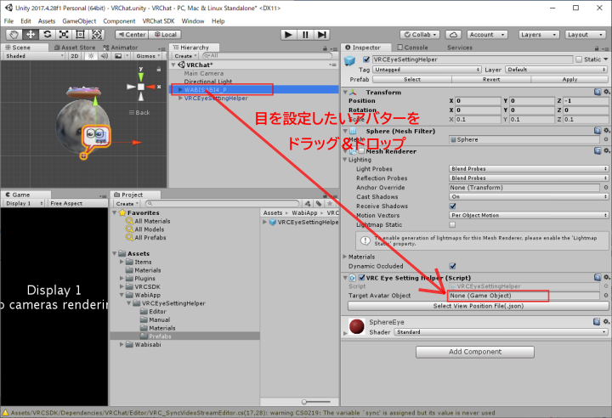
Task: Collapse the WabiApp folder
Action: tap(122, 295)
